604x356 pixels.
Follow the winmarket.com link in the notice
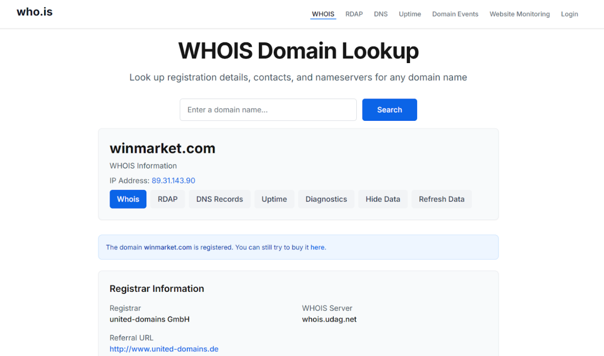click(168, 248)
